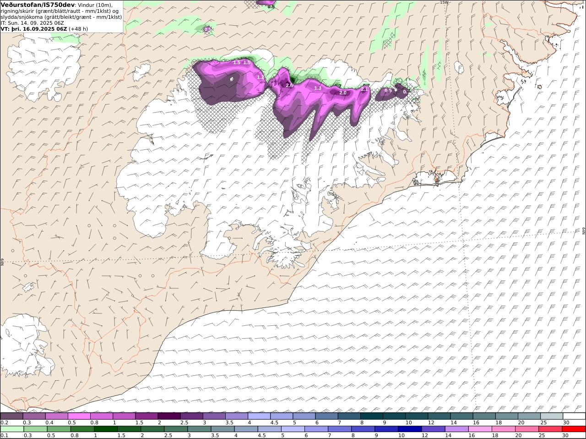
Task: Click upper legend white swatch right of 30
Action: click(575, 416)
